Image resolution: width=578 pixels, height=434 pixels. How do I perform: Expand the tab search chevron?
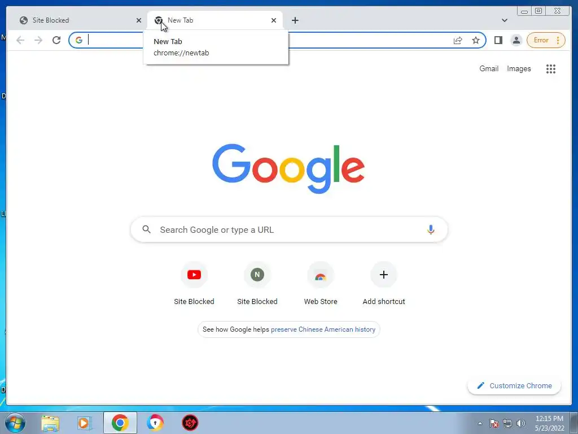504,20
